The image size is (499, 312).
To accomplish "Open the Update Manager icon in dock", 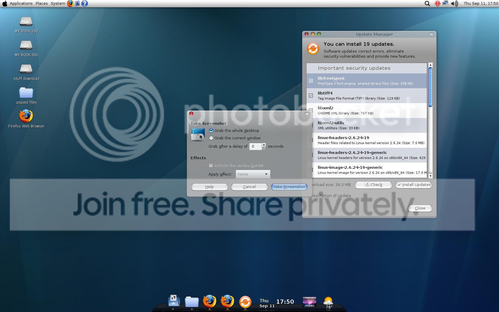I will click(245, 302).
